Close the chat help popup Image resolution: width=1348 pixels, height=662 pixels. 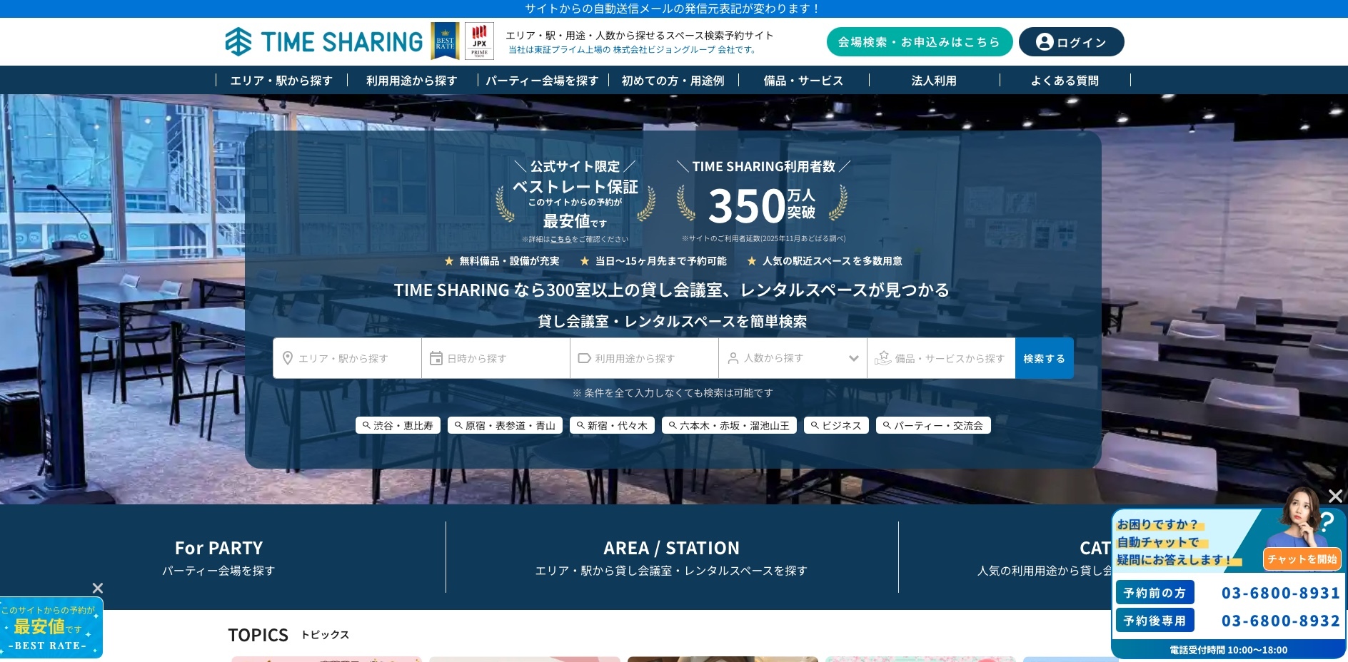coord(1335,496)
